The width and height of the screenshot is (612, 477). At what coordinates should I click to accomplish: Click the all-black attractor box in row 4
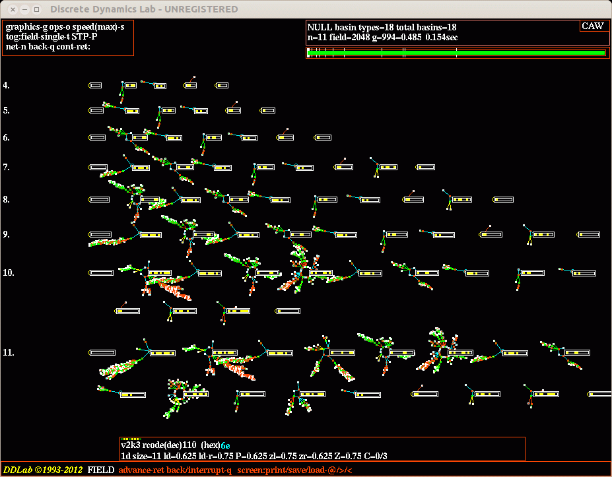(95, 85)
